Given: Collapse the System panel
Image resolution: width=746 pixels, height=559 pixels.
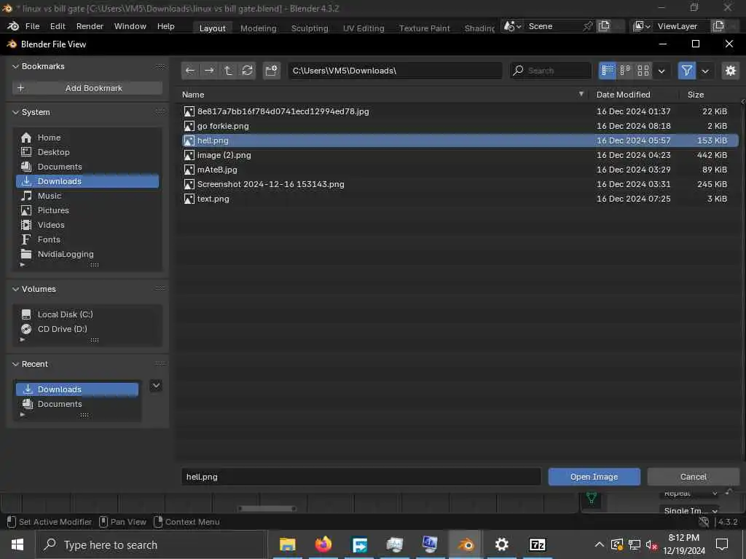Looking at the screenshot, I should [x=15, y=112].
